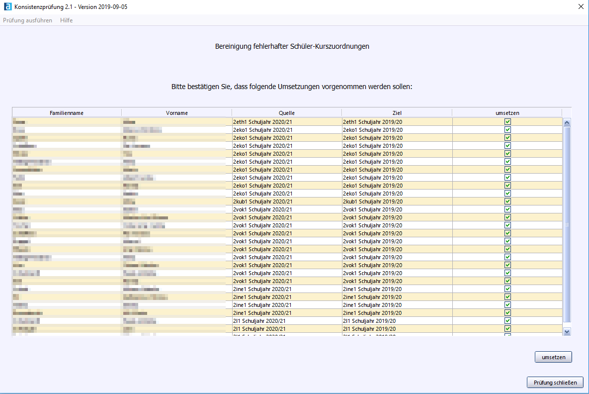Screen dimensions: 589x394
Task: Close the Konsistenzprüfung window
Action: pyautogui.click(x=581, y=7)
